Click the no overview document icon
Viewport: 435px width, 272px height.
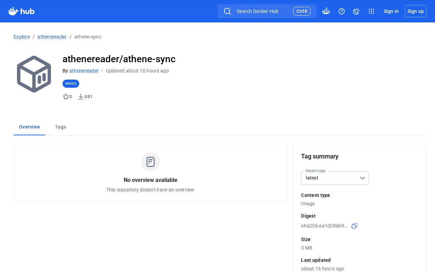pyautogui.click(x=151, y=162)
